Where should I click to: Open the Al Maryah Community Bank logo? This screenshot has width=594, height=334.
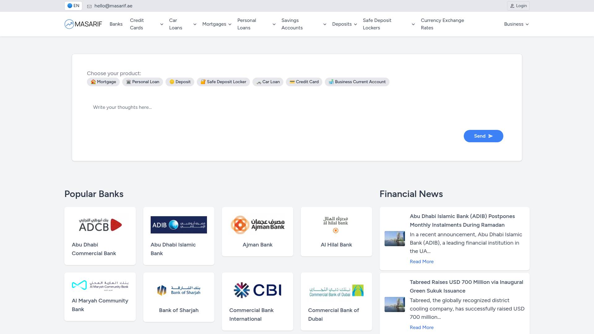100,285
